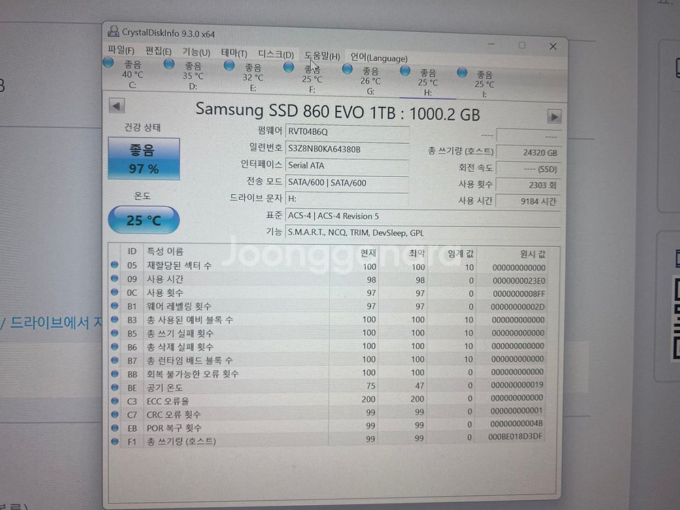
Task: Close the CrystalDiskInfo window
Action: 552,46
